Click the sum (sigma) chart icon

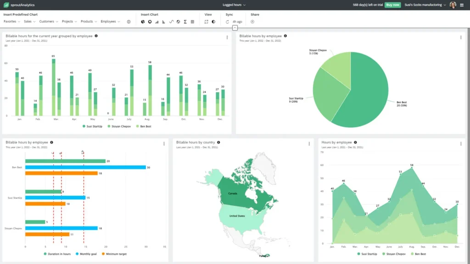pyautogui.click(x=185, y=22)
